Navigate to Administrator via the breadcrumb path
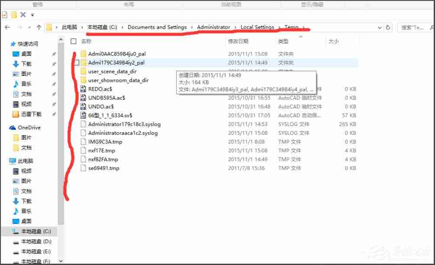This screenshot has width=435, height=265. [213, 27]
